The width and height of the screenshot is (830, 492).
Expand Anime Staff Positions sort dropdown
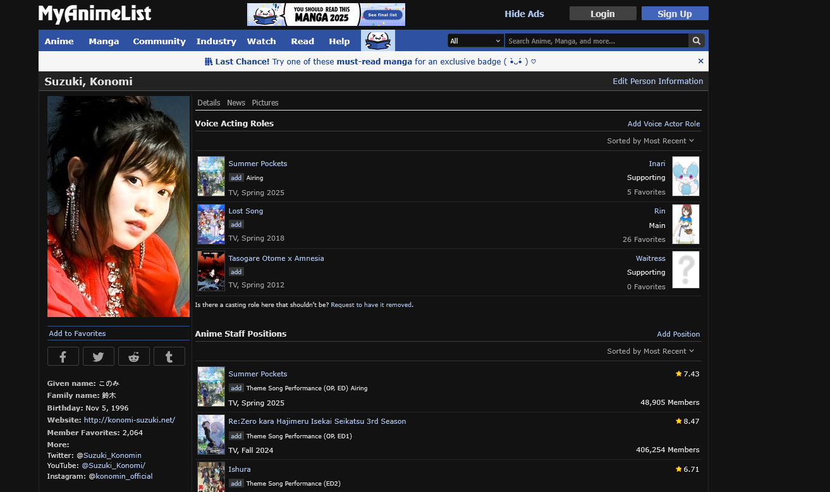650,351
